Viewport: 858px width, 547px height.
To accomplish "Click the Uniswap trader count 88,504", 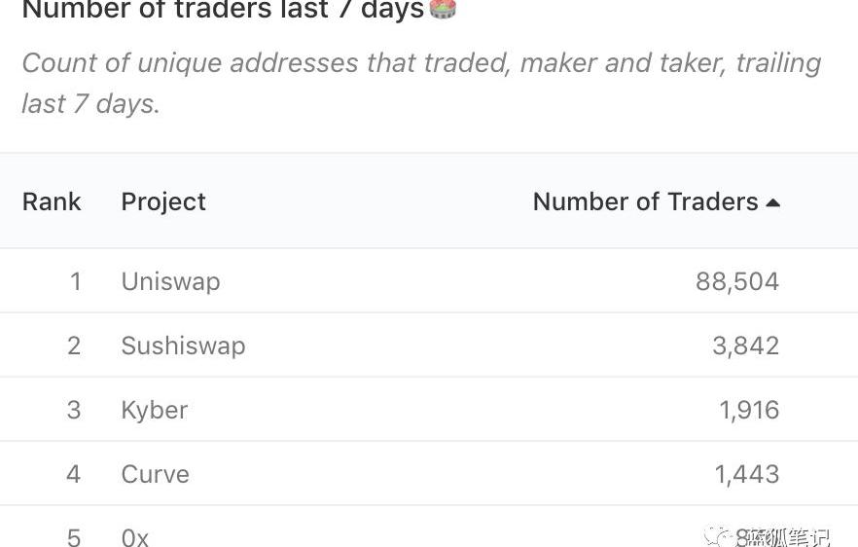I will [736, 281].
